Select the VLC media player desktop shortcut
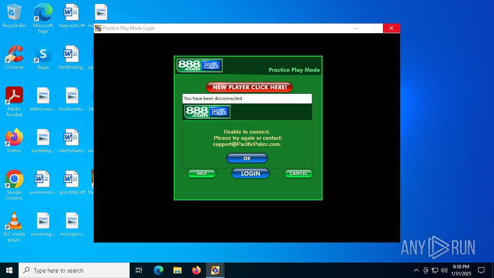The height and width of the screenshot is (278, 494). click(x=14, y=227)
